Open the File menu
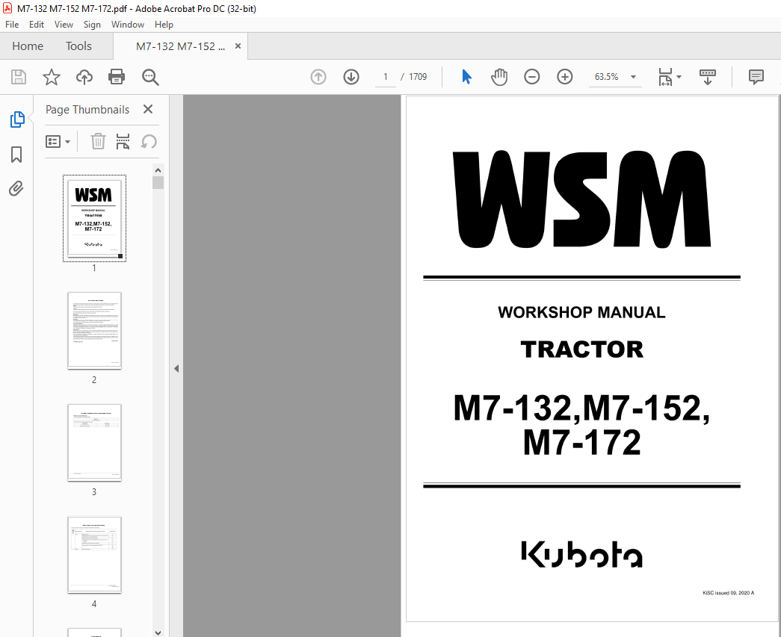The height and width of the screenshot is (637, 781). click(x=12, y=25)
